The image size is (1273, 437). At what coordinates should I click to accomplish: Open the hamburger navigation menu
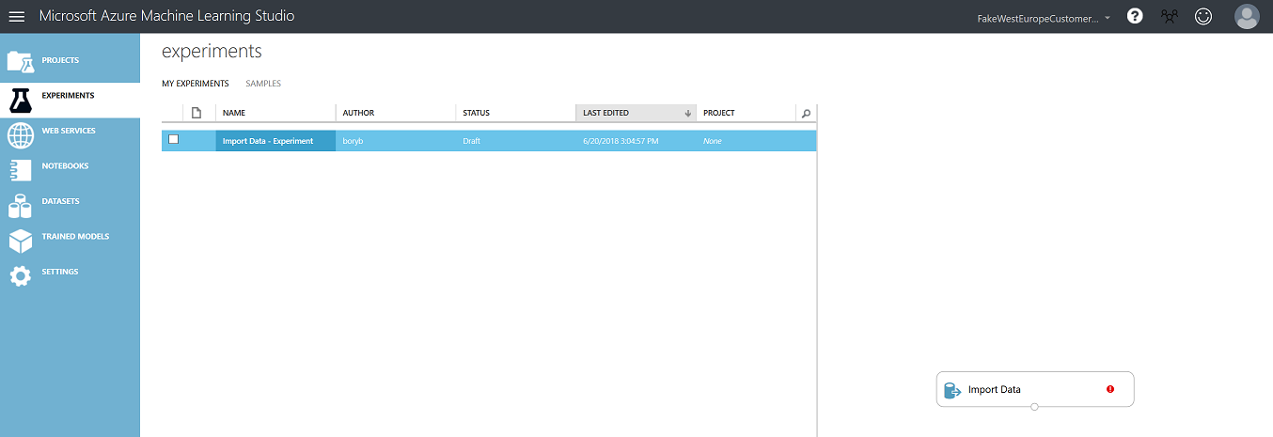(17, 17)
